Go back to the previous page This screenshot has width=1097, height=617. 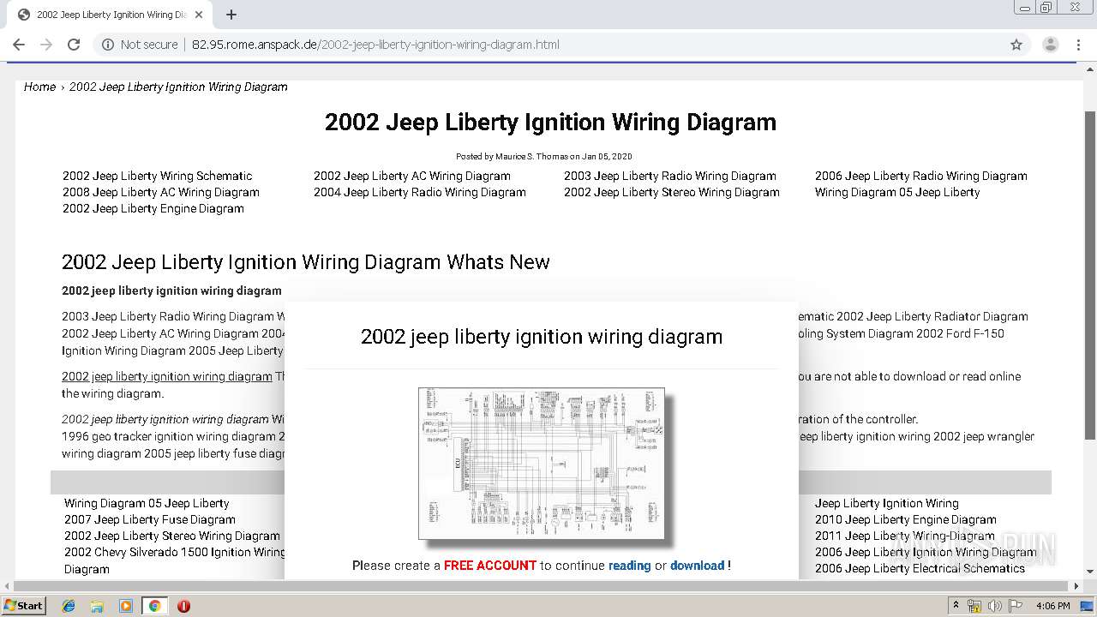click(19, 45)
